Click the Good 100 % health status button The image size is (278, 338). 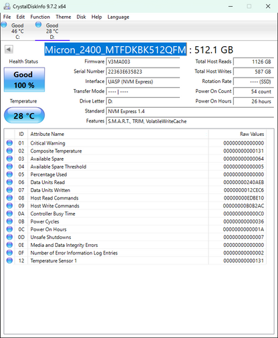(x=24, y=80)
